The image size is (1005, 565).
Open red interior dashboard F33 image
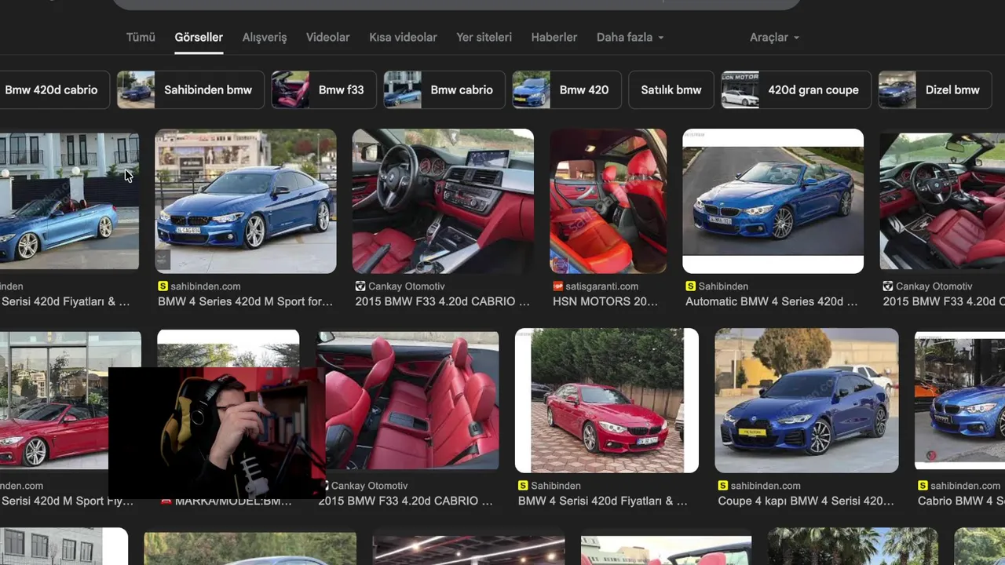coord(443,201)
